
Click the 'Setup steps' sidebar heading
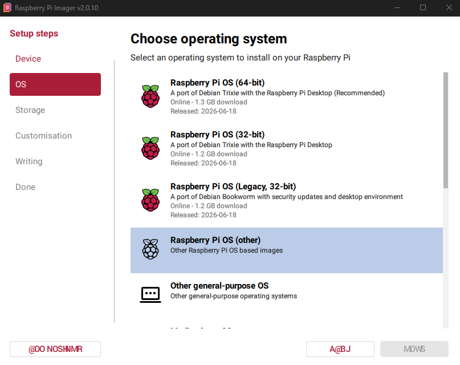(x=34, y=34)
